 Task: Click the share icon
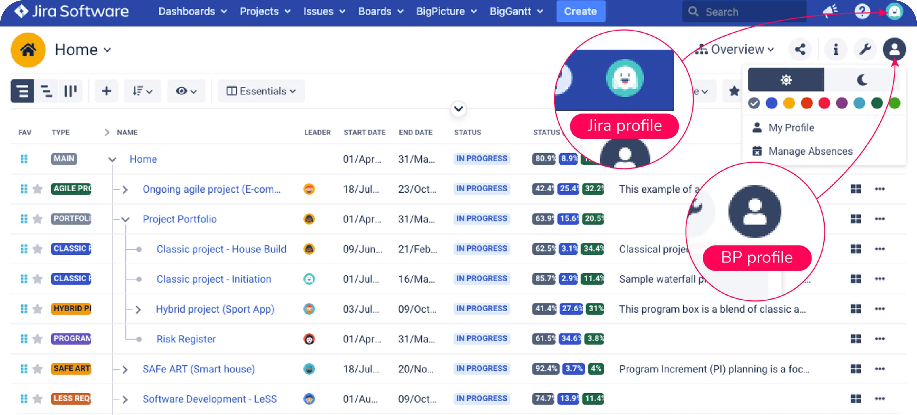pyautogui.click(x=800, y=49)
